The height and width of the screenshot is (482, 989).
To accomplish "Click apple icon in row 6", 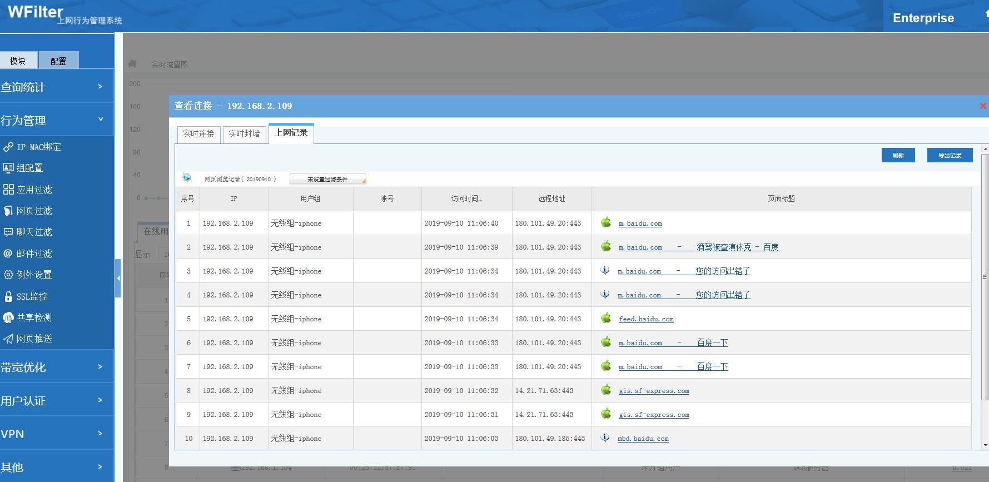I will click(x=606, y=342).
